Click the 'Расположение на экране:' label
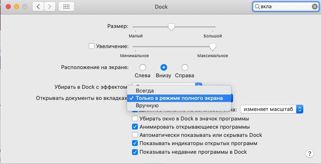Screen dimensions: 321x164 tap(95, 67)
